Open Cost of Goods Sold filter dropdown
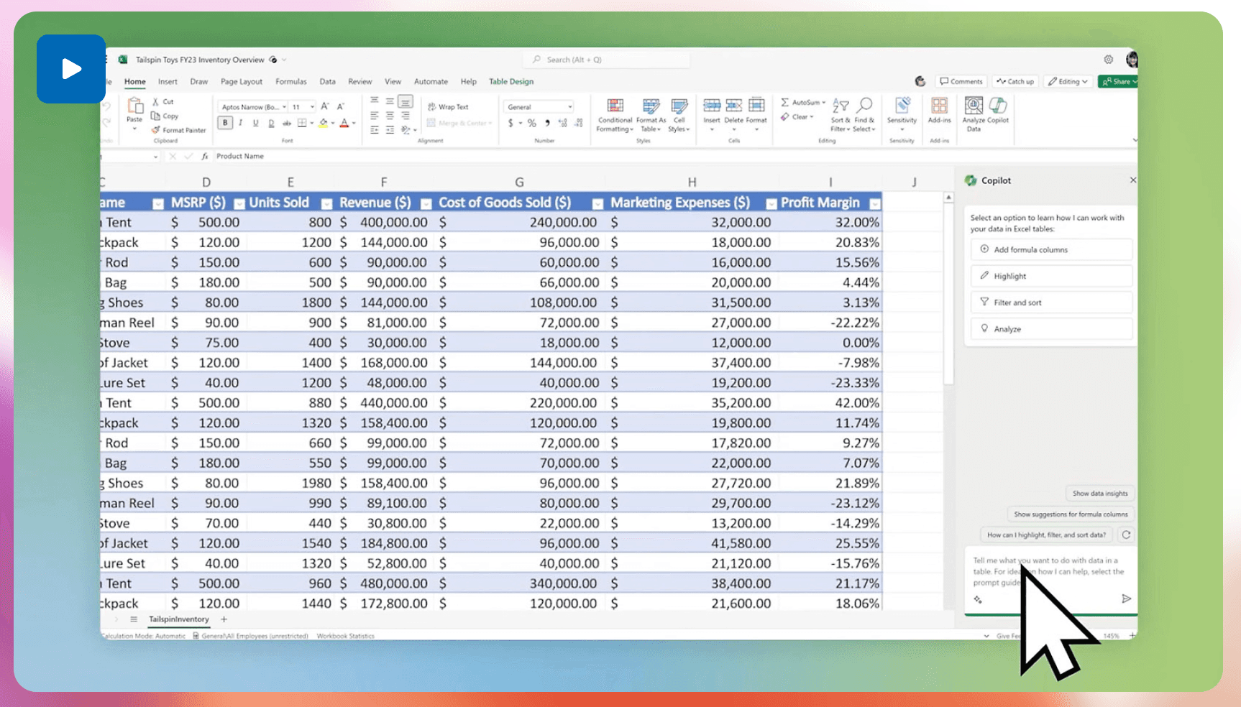The height and width of the screenshot is (707, 1241). pyautogui.click(x=597, y=204)
